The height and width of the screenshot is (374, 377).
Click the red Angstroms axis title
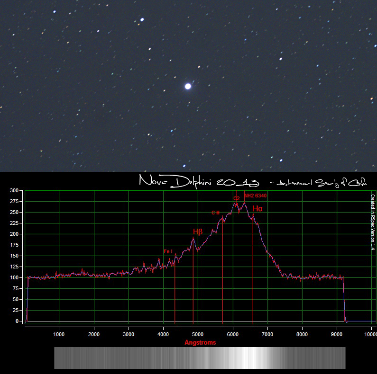click(x=200, y=343)
